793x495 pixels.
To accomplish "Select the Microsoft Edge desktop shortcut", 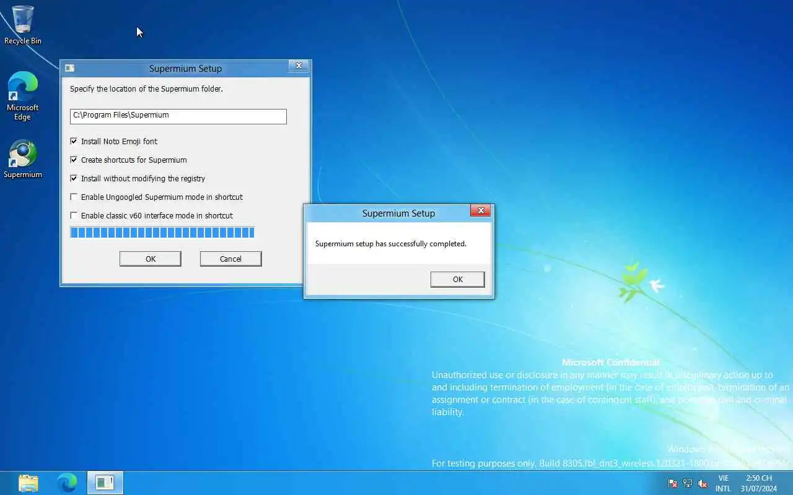I will tap(23, 96).
